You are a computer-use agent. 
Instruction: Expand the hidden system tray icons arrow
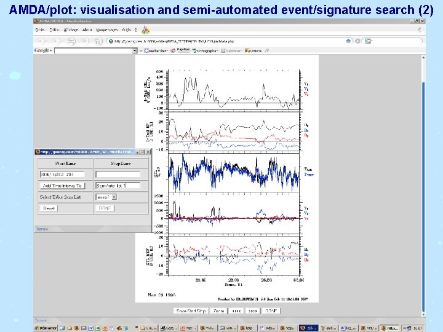[x=404, y=328]
